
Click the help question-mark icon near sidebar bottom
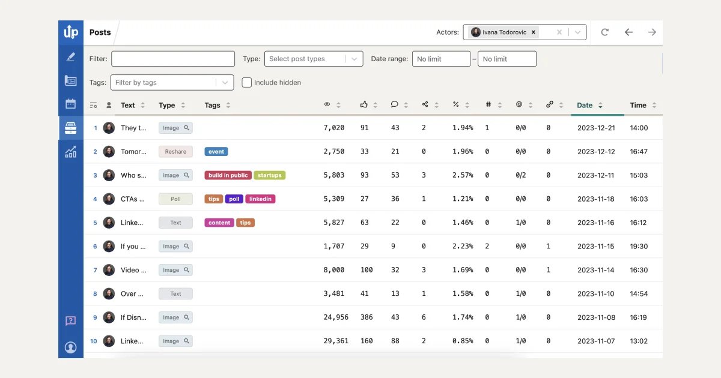(71, 321)
